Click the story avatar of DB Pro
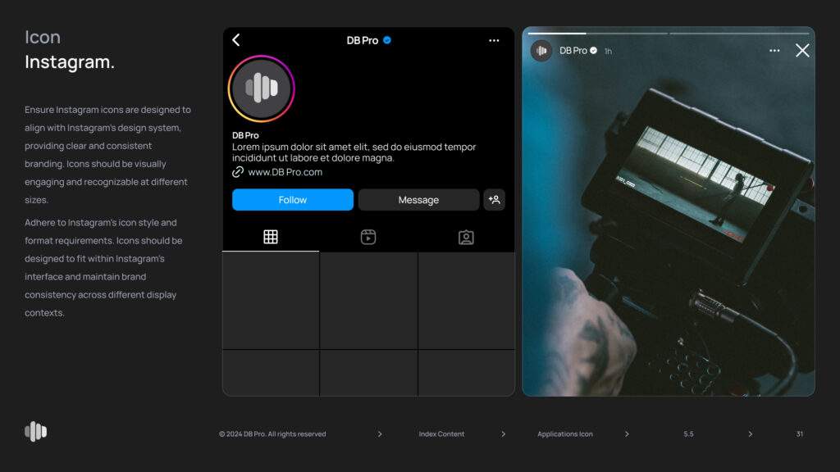 [x=541, y=51]
